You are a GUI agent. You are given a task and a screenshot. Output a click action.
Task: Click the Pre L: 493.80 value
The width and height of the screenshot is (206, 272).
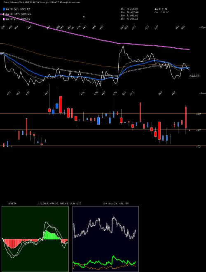tap(129, 16)
